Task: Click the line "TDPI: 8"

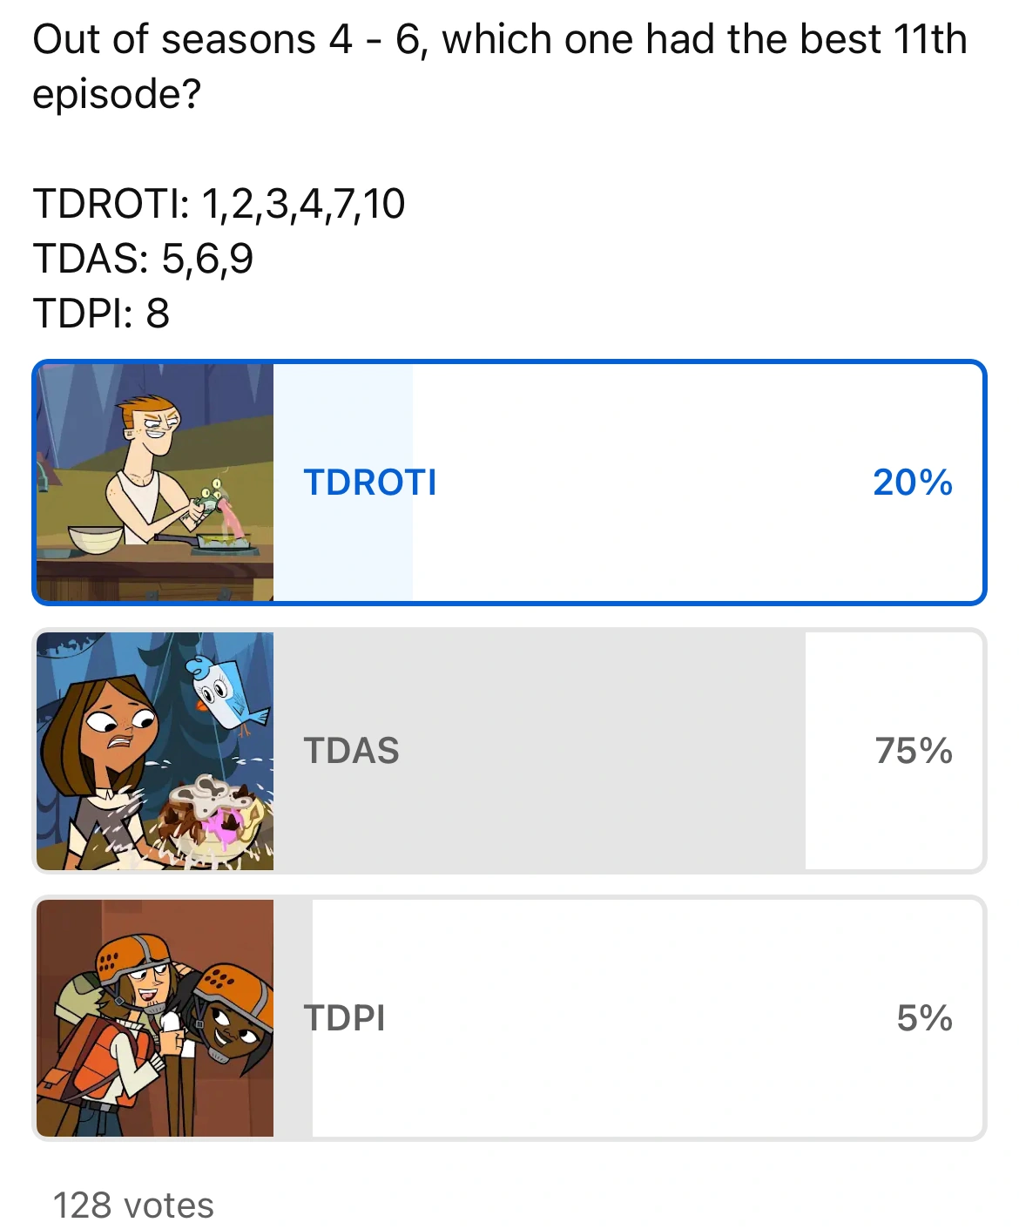Action: click(x=101, y=314)
